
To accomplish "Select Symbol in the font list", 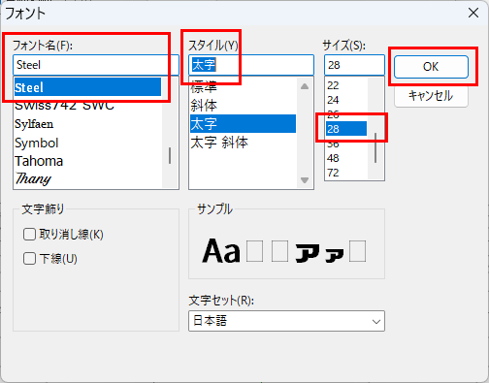I will tap(37, 143).
